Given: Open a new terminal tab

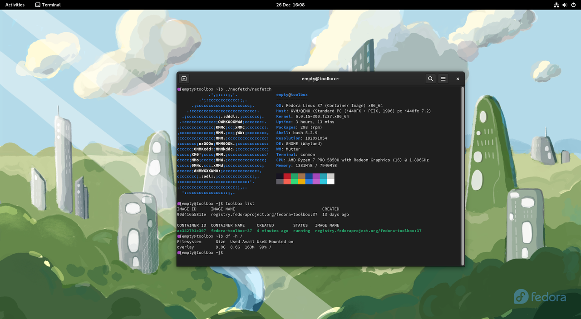Looking at the screenshot, I should tap(184, 79).
